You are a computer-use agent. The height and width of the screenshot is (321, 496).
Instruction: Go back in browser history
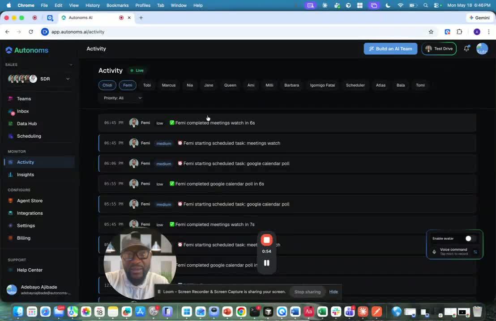7,32
